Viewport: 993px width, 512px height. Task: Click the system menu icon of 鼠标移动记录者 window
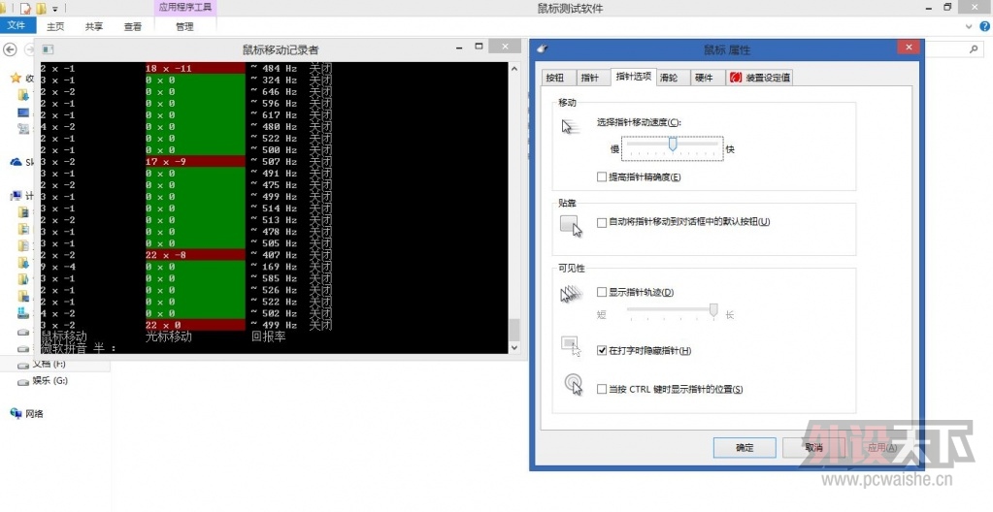pyautogui.click(x=48, y=49)
